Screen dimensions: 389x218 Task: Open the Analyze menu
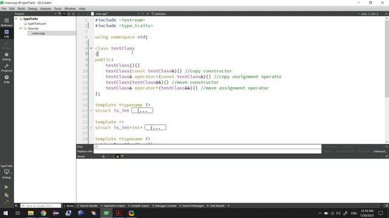tap(46, 8)
